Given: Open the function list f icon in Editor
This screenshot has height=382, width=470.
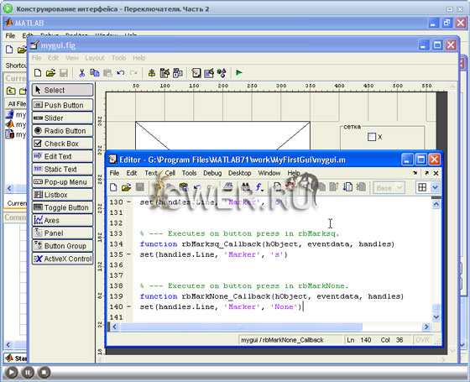Looking at the screenshot, I should 259,187.
